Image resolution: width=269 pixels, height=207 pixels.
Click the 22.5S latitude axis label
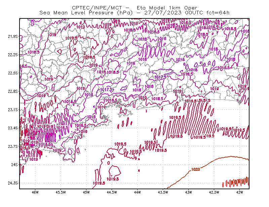(13, 73)
